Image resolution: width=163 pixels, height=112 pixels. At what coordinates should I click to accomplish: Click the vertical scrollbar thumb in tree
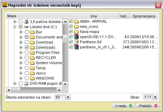(65, 39)
